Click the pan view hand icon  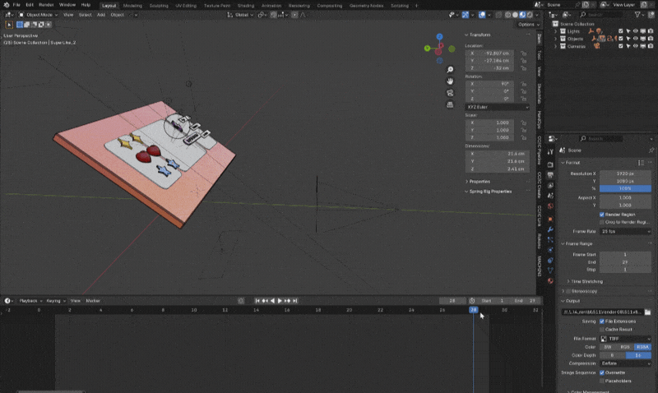(x=450, y=81)
